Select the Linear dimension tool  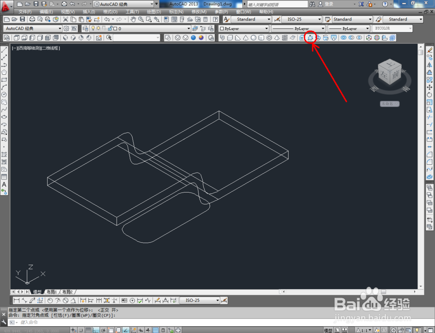pyautogui.click(x=17, y=300)
